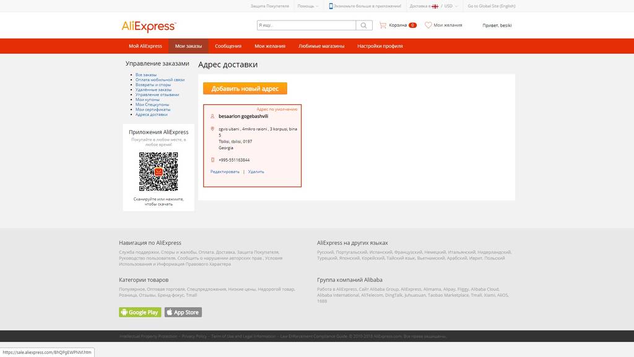This screenshot has height=357, width=634.
Task: Click the mobile phone app icon
Action: [331, 6]
